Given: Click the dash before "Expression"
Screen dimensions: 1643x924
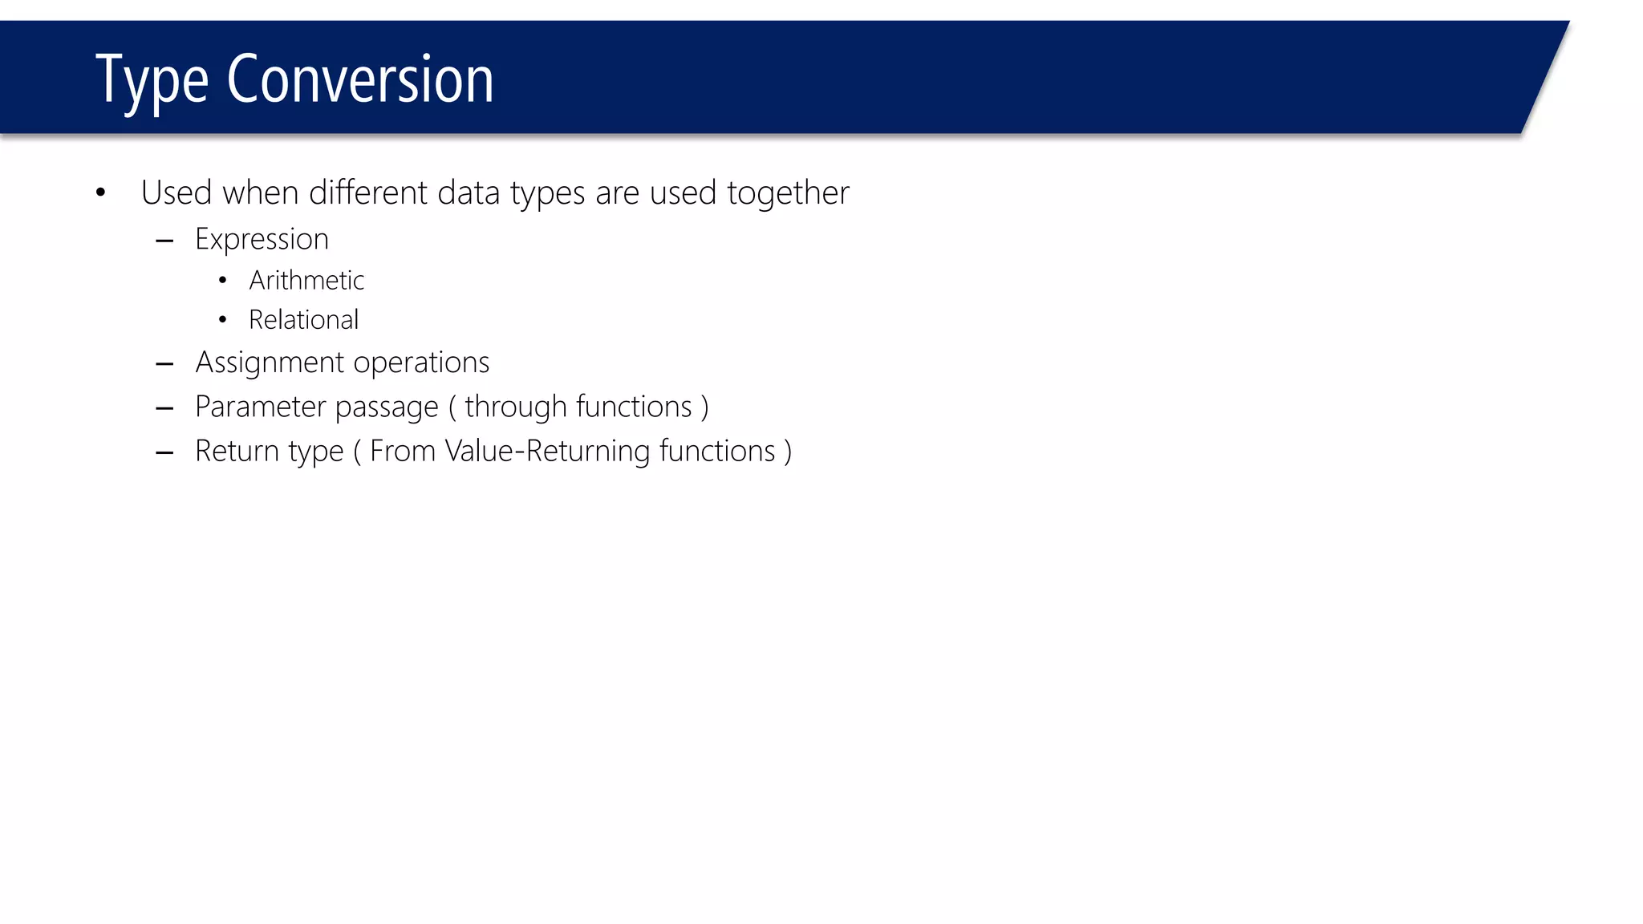Looking at the screenshot, I should (165, 241).
